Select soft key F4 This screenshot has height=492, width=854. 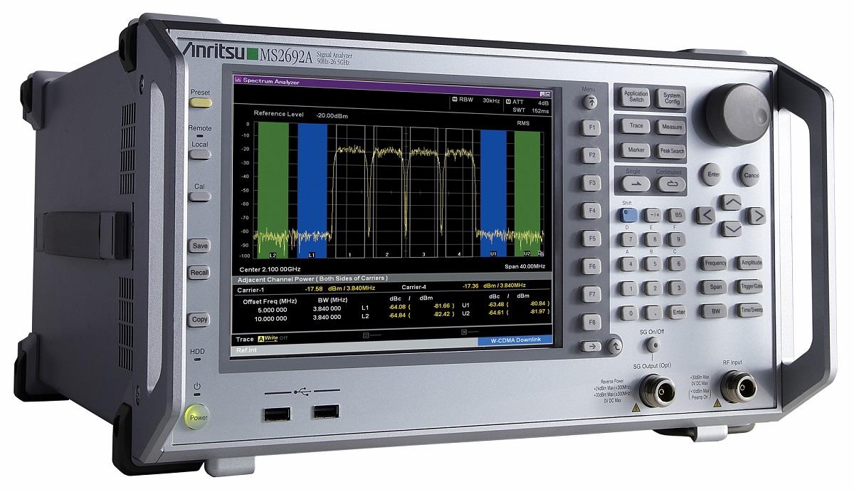click(x=590, y=210)
